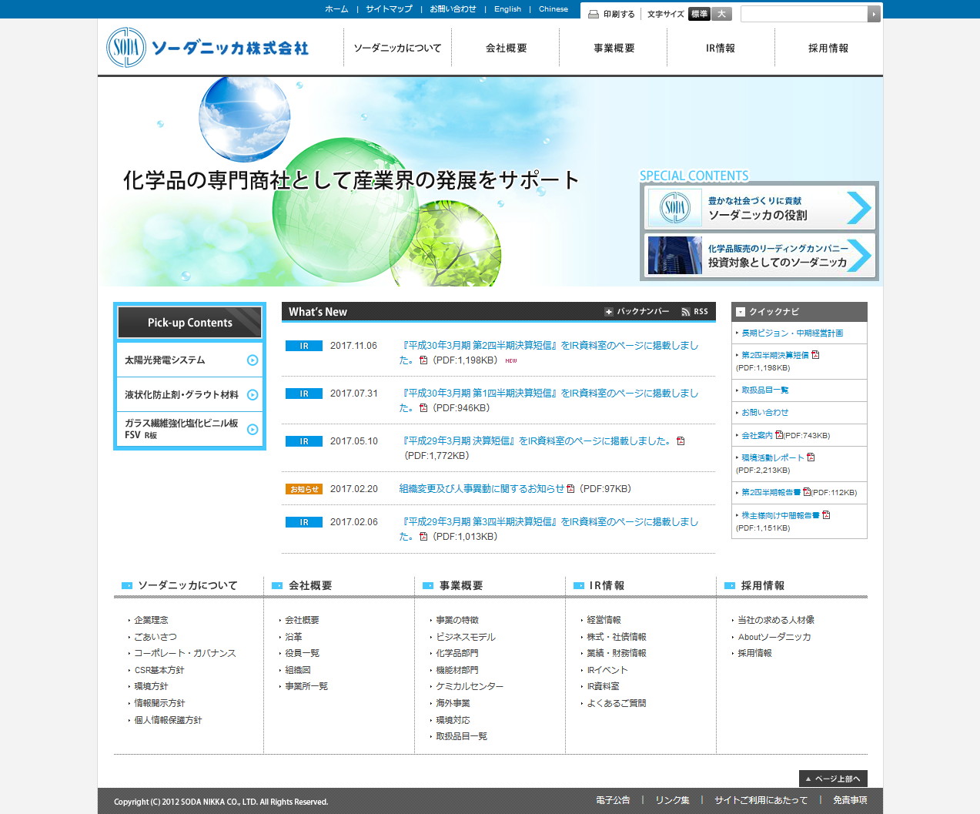980x814 pixels.
Task: Open サイトご利用にあたって footer link
Action: pos(761,801)
